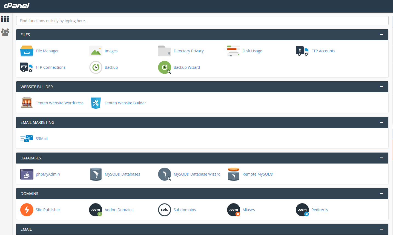Open the Disk Usage link
The image size is (393, 235).
(x=252, y=51)
